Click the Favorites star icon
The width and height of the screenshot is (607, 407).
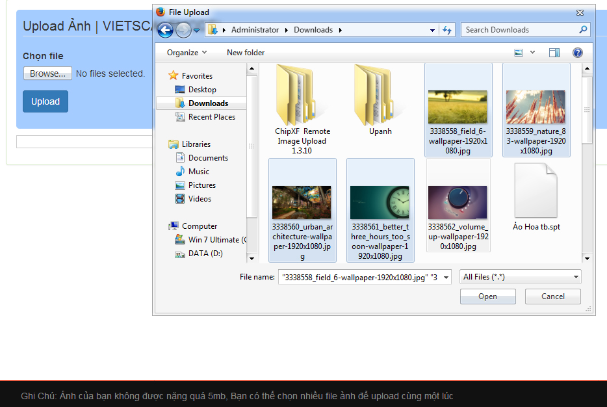point(174,75)
